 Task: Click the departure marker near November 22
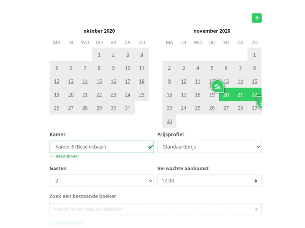[261, 102]
